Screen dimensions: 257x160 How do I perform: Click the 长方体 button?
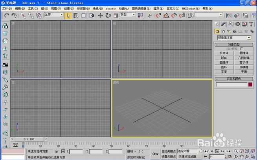(224, 53)
